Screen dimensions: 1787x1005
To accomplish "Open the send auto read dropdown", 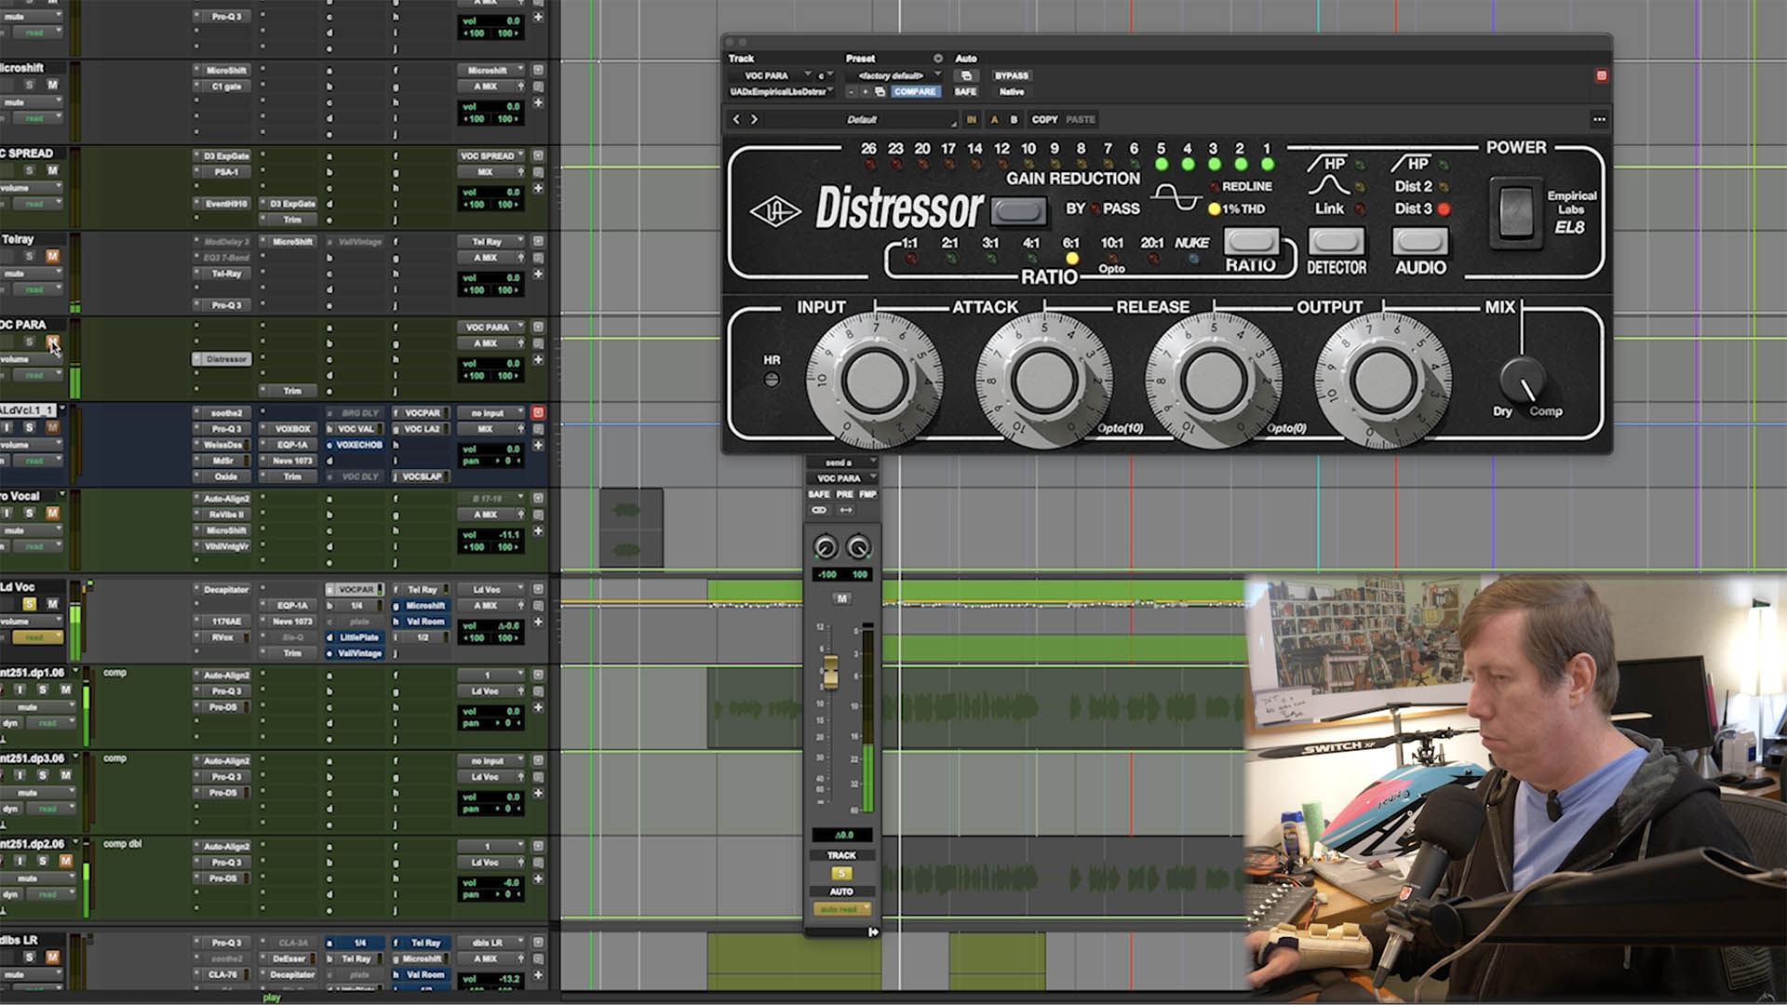I will coord(841,909).
